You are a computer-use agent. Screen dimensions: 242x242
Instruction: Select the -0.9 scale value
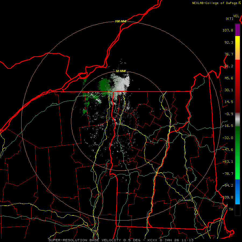[229, 114]
